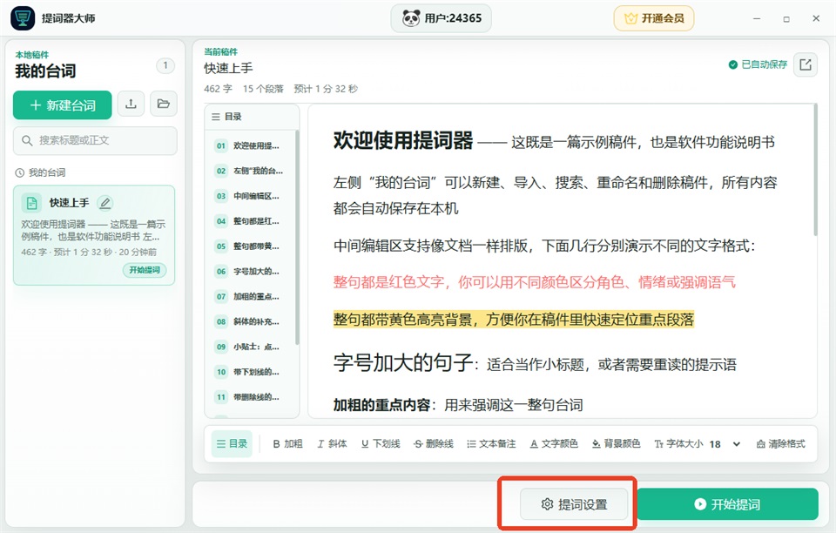Open 文字颜色 text color picker
Image resolution: width=836 pixels, height=533 pixels.
[554, 444]
